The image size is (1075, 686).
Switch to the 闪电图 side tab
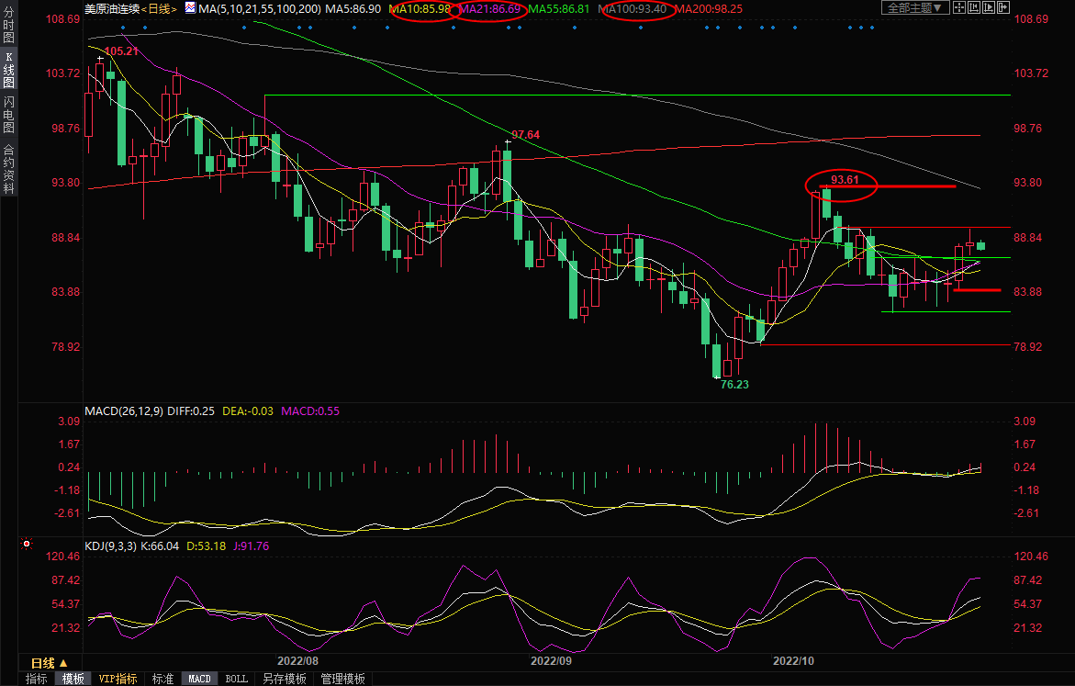point(8,115)
